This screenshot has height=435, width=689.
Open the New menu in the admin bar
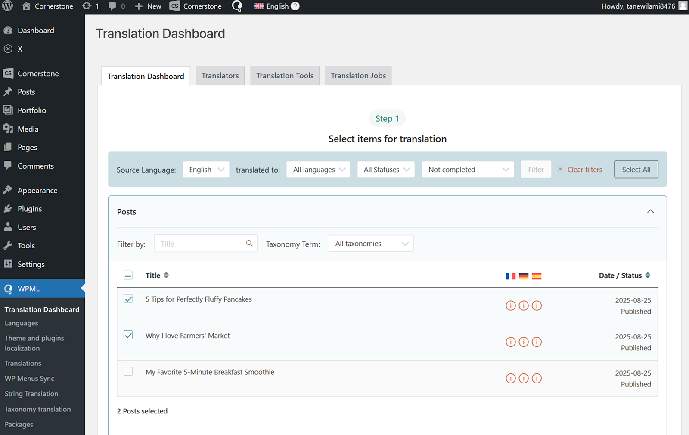tap(148, 6)
